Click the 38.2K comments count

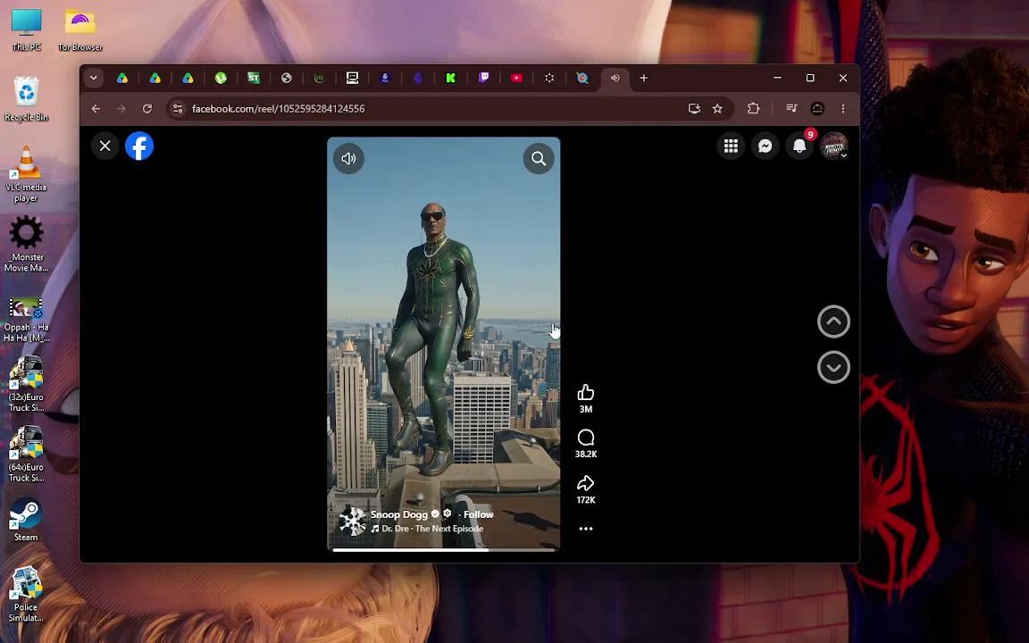point(585,454)
